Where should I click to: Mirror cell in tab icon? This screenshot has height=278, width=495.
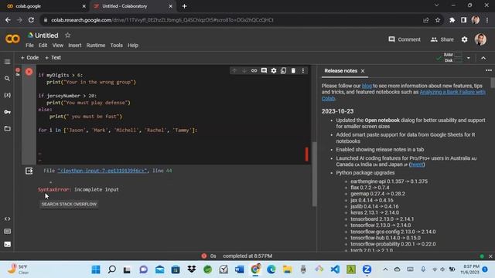pyautogui.click(x=284, y=70)
